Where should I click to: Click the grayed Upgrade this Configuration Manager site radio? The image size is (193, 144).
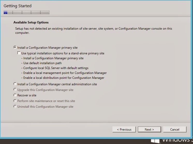15,90
